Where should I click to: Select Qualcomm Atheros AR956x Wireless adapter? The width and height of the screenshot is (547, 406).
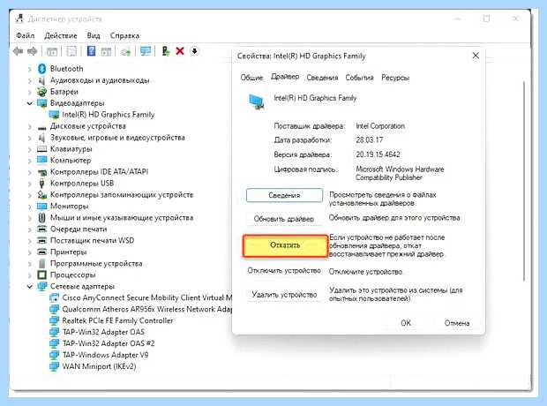(x=140, y=309)
